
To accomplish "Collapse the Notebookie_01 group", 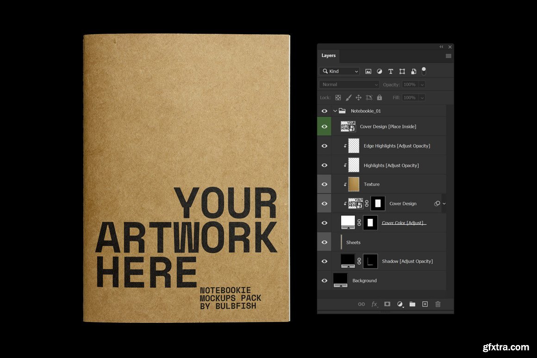I will (x=335, y=111).
